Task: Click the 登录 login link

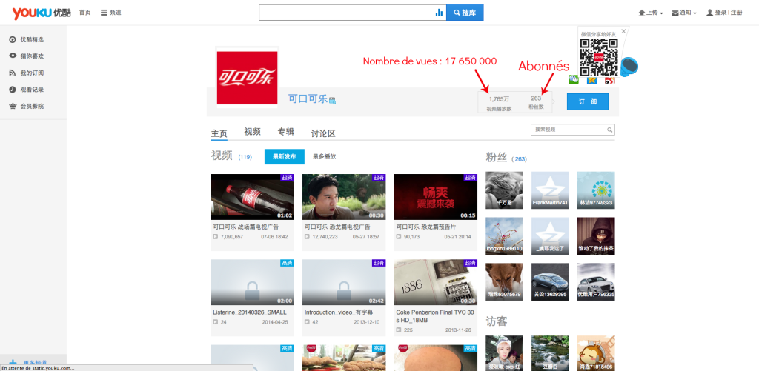Action: pos(720,13)
